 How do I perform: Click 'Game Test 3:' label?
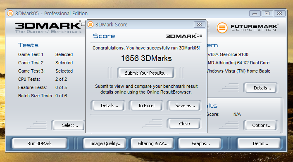coord(31,71)
